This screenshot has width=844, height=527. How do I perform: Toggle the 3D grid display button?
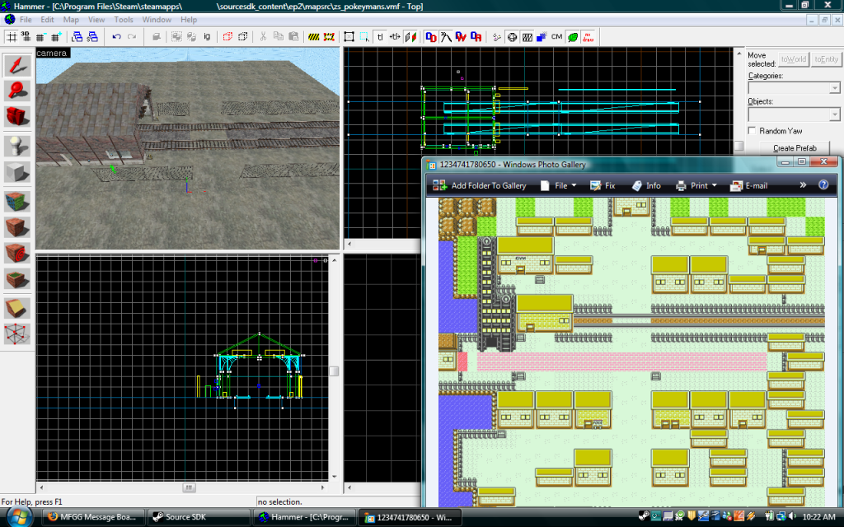tap(26, 37)
